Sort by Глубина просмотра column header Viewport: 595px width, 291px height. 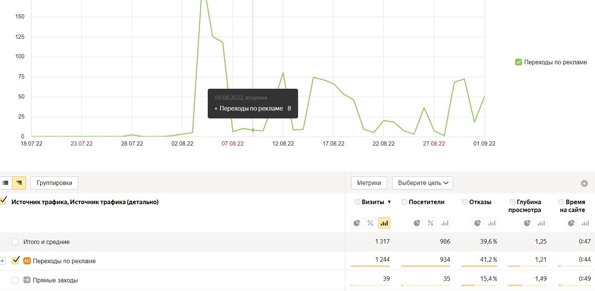(525, 206)
